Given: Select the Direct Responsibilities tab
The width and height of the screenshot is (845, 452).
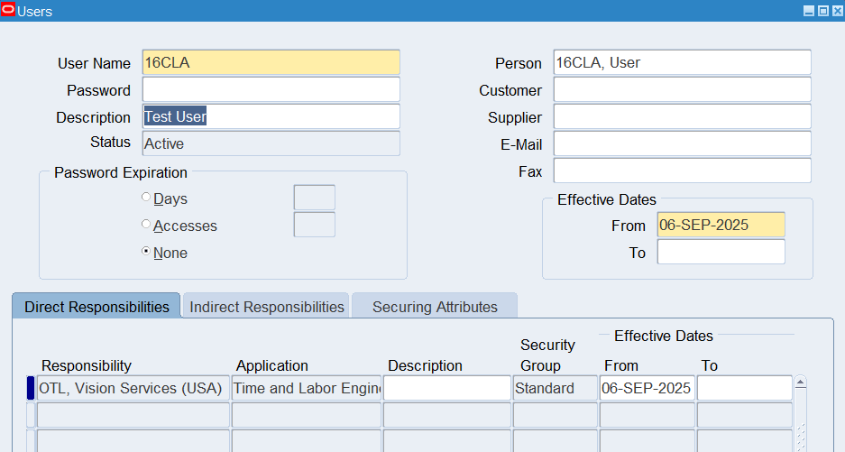Looking at the screenshot, I should [96, 307].
